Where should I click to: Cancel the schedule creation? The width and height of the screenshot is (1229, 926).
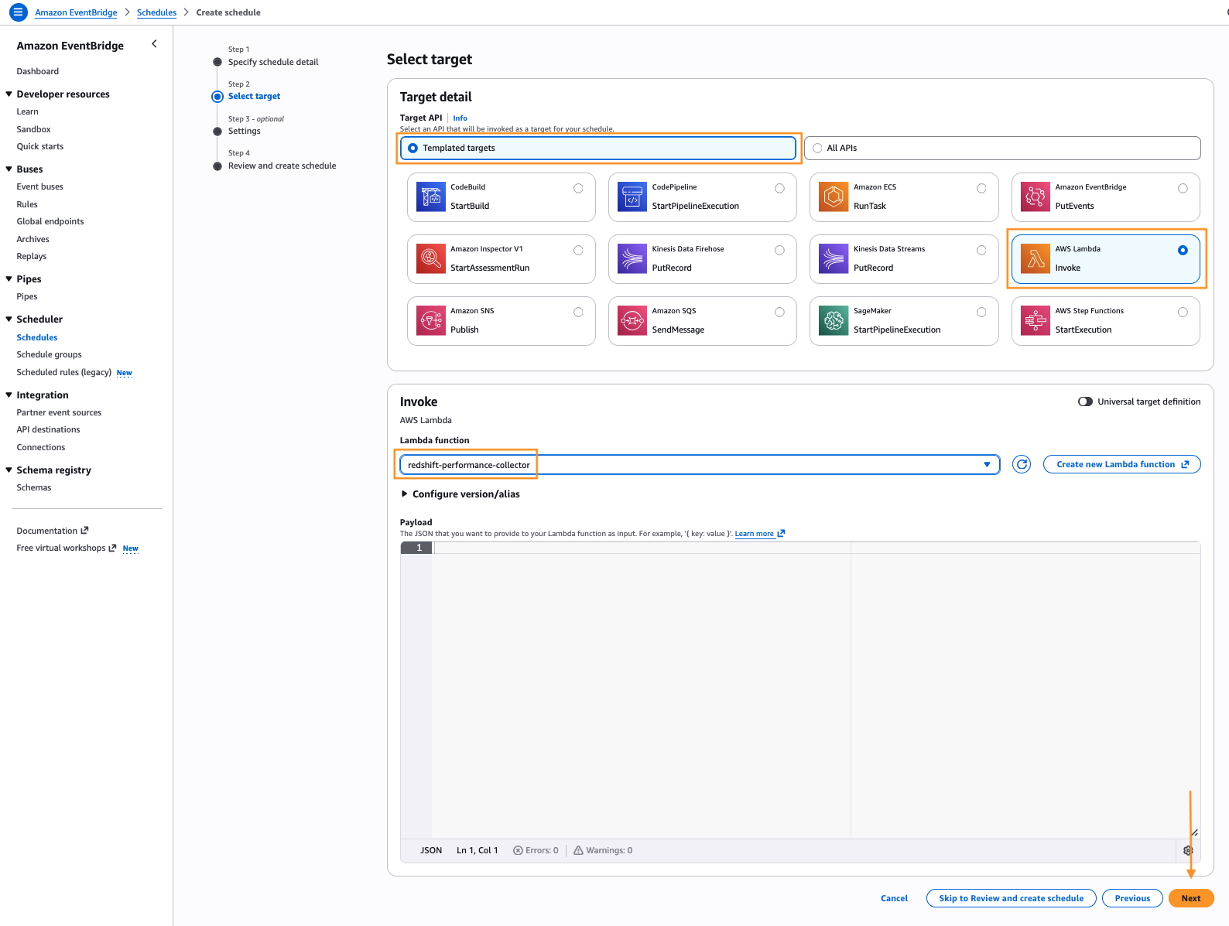pyautogui.click(x=894, y=898)
